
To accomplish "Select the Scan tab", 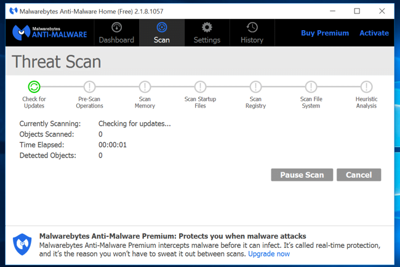I will tap(161, 33).
